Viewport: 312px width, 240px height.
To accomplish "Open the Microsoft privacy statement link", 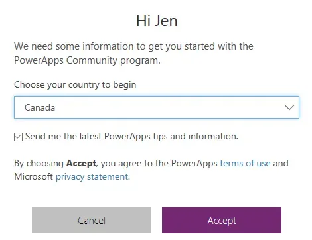I will click(92, 177).
